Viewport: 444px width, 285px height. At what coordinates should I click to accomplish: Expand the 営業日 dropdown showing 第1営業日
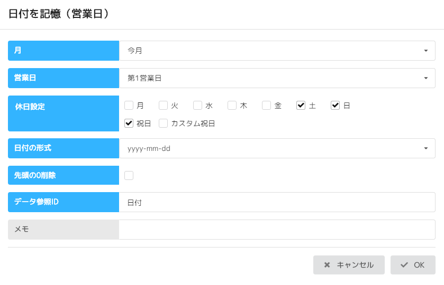[x=277, y=78]
